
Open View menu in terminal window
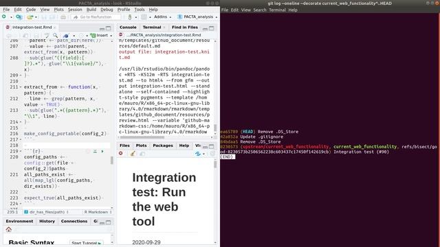(x=245, y=10)
